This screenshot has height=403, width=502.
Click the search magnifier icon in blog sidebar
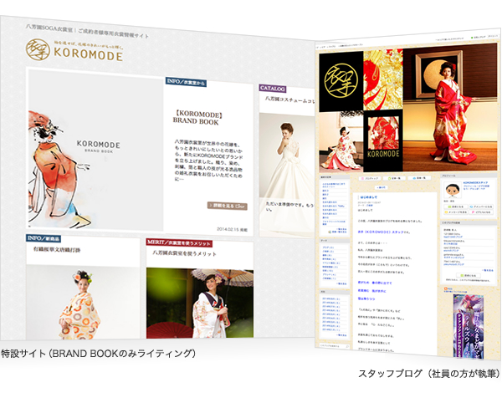click(347, 346)
